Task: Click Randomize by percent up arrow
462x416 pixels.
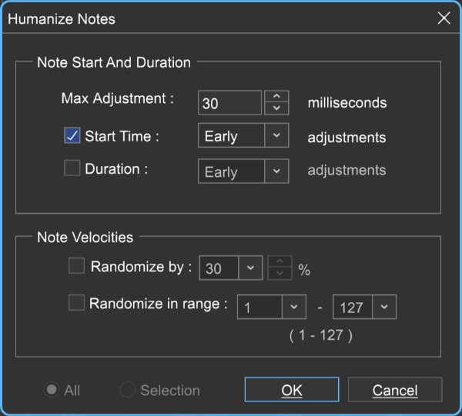Action: pos(280,262)
